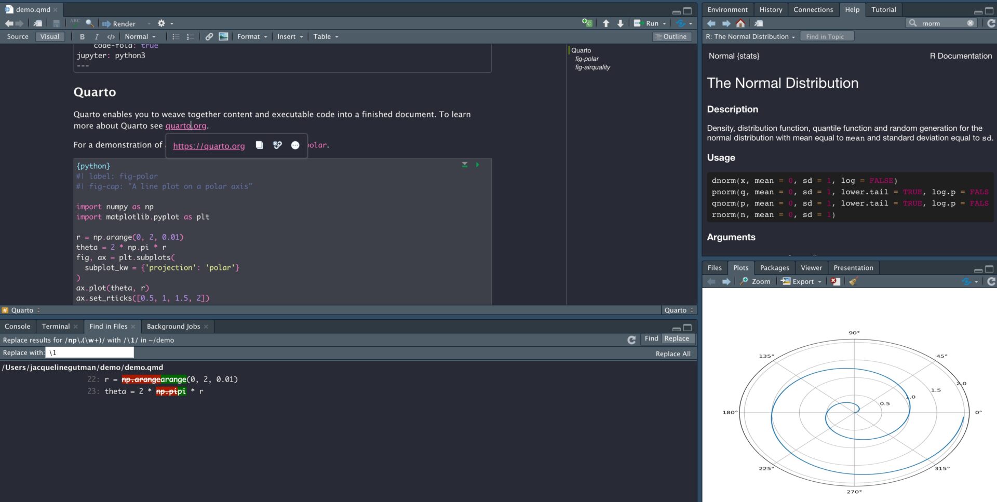The width and height of the screenshot is (997, 502).
Task: Open the Packages tab
Action: click(x=774, y=268)
